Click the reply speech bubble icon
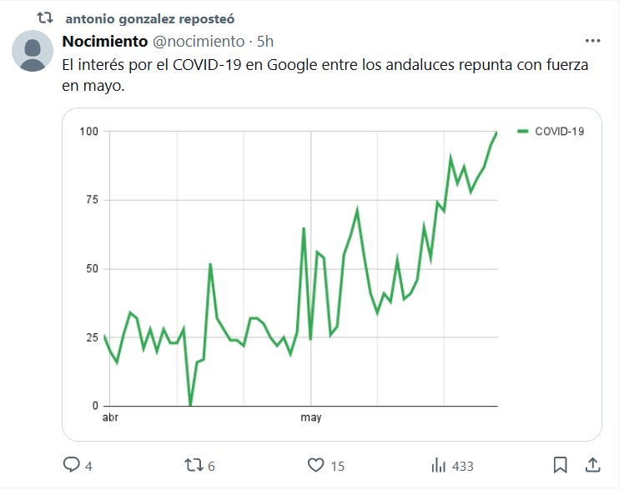624x490 pixels. pos(72,465)
